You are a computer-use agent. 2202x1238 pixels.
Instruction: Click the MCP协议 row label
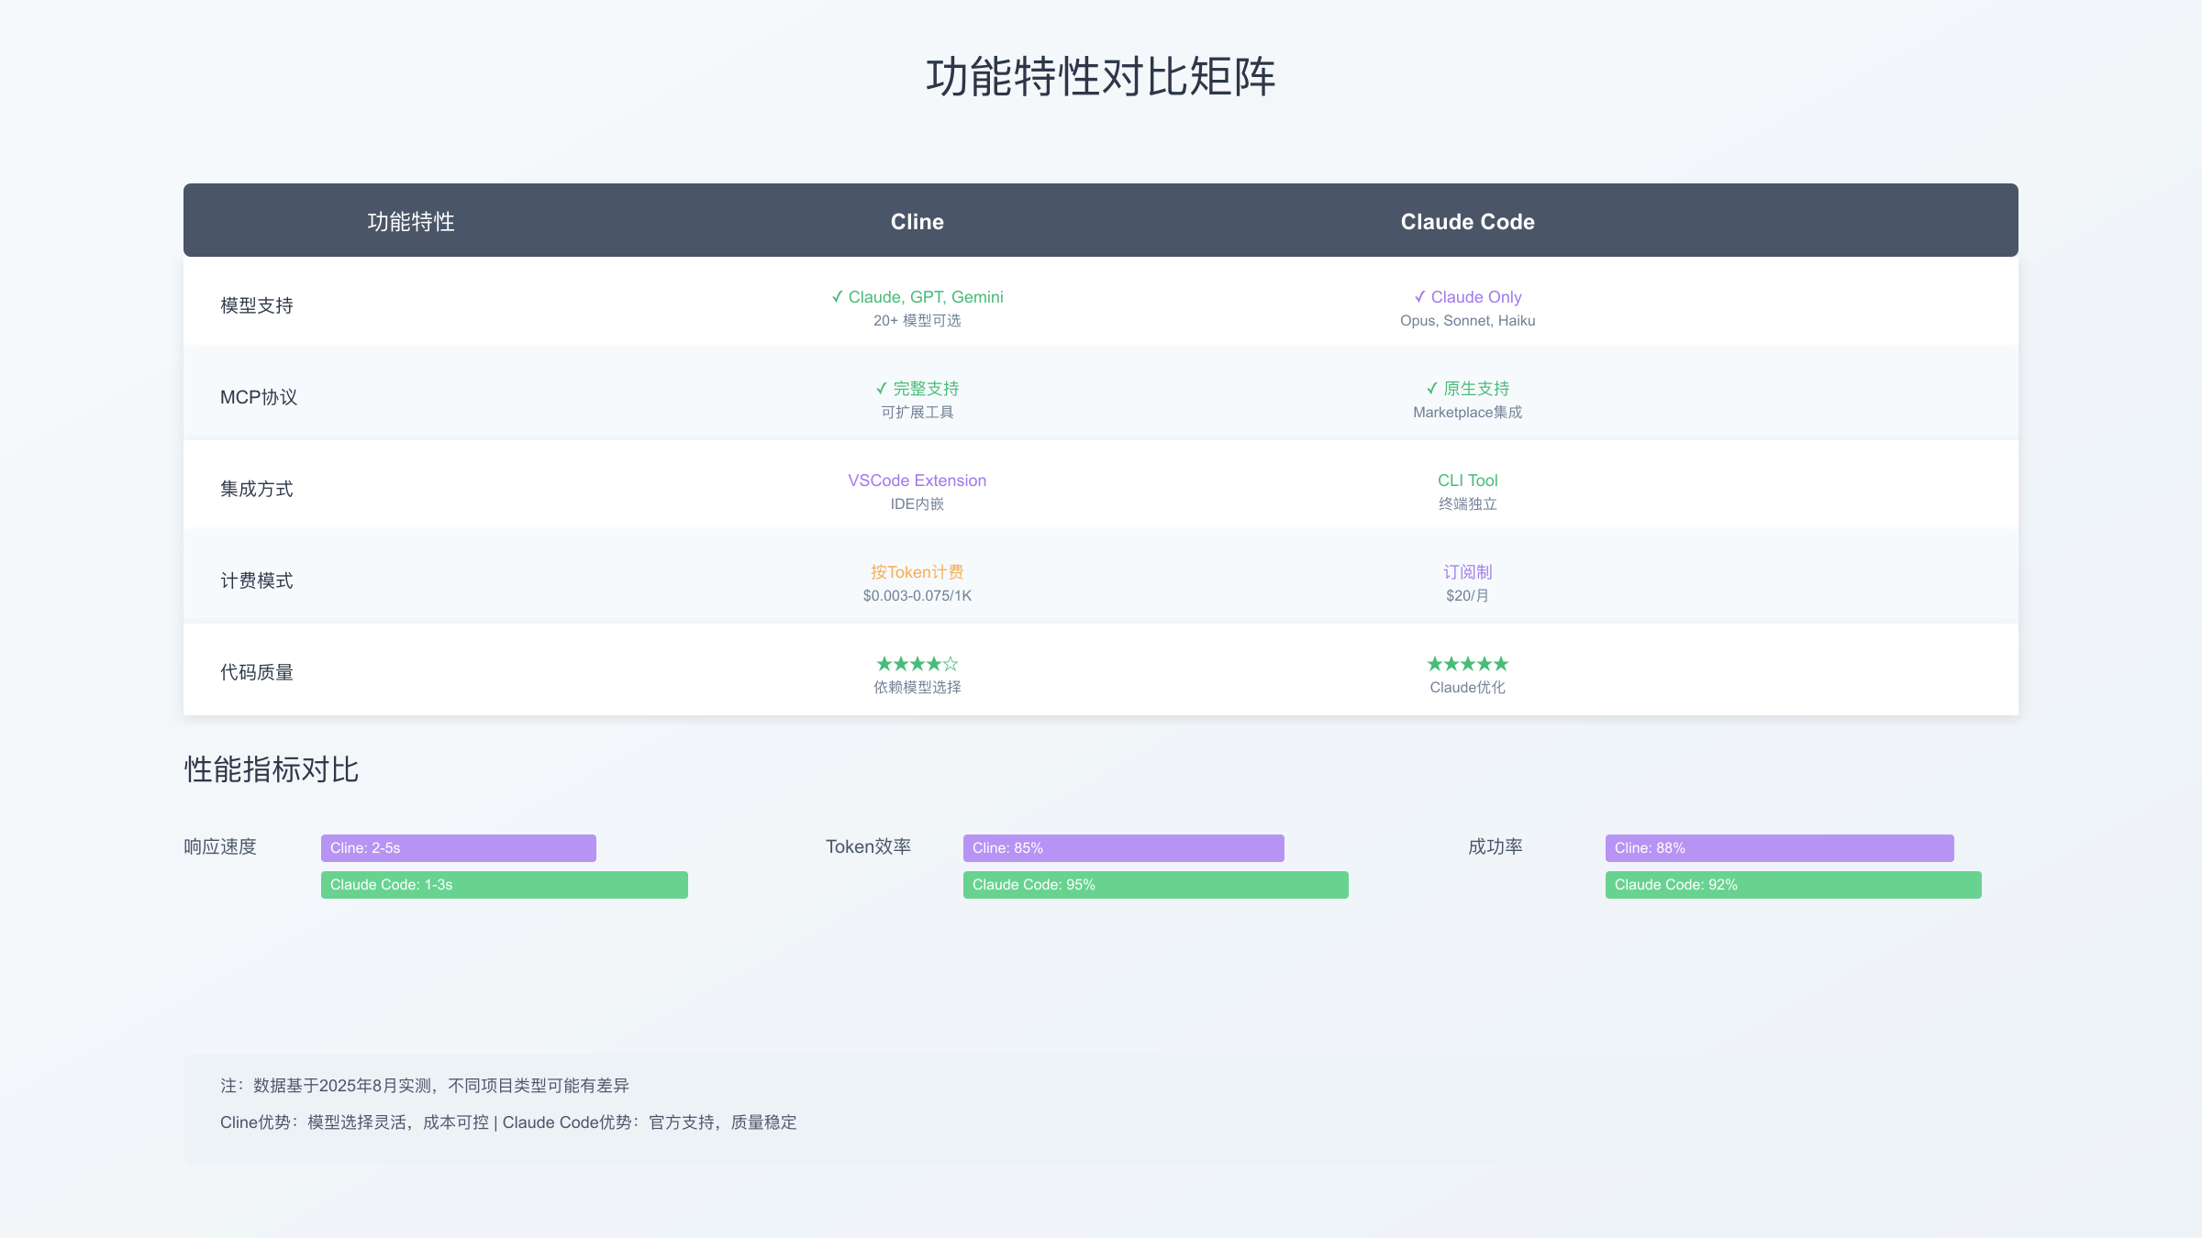coord(259,397)
